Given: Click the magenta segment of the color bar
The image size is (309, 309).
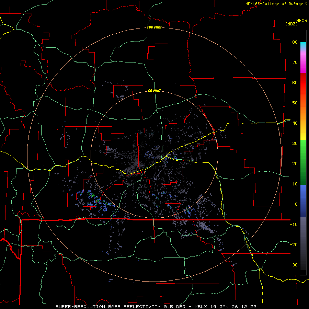Looking at the screenshot, I should coord(303,63).
